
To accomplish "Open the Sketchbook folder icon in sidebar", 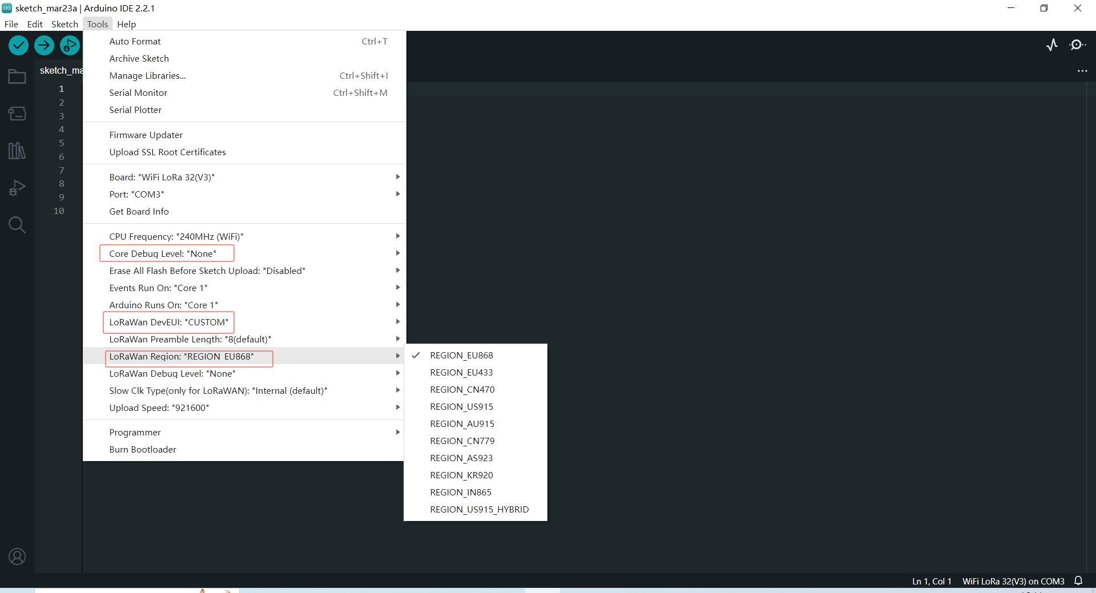I will 17,76.
